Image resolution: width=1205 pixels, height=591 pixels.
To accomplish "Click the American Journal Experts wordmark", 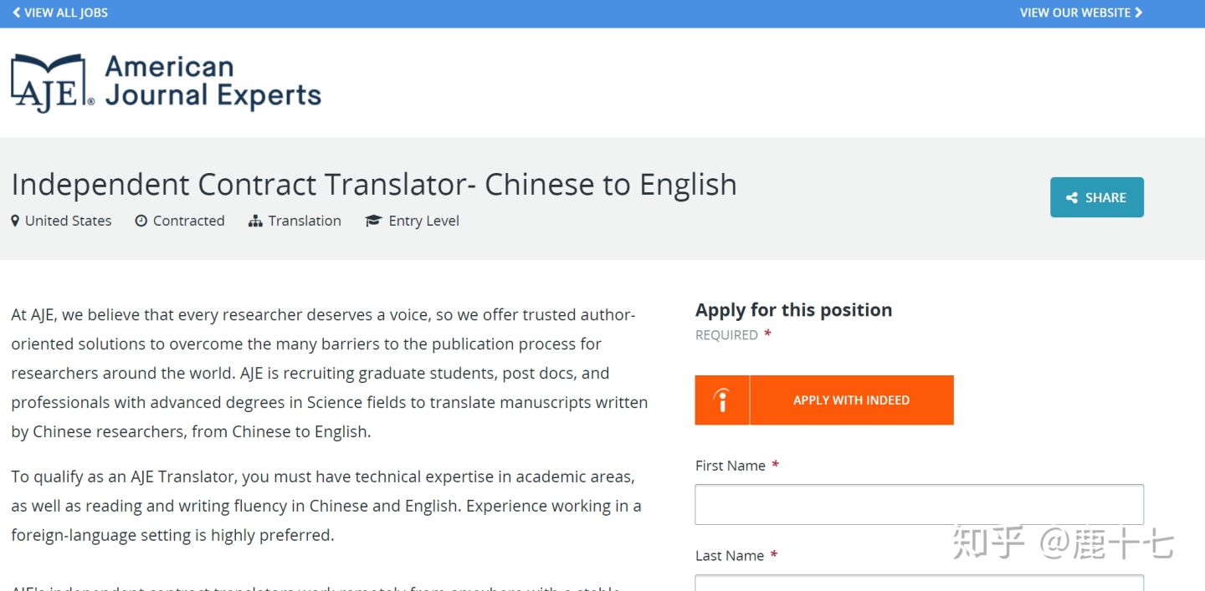I will [x=213, y=82].
